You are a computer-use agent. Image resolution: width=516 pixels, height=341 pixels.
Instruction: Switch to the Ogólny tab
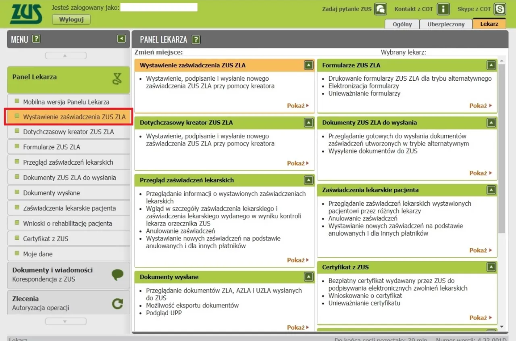click(402, 24)
